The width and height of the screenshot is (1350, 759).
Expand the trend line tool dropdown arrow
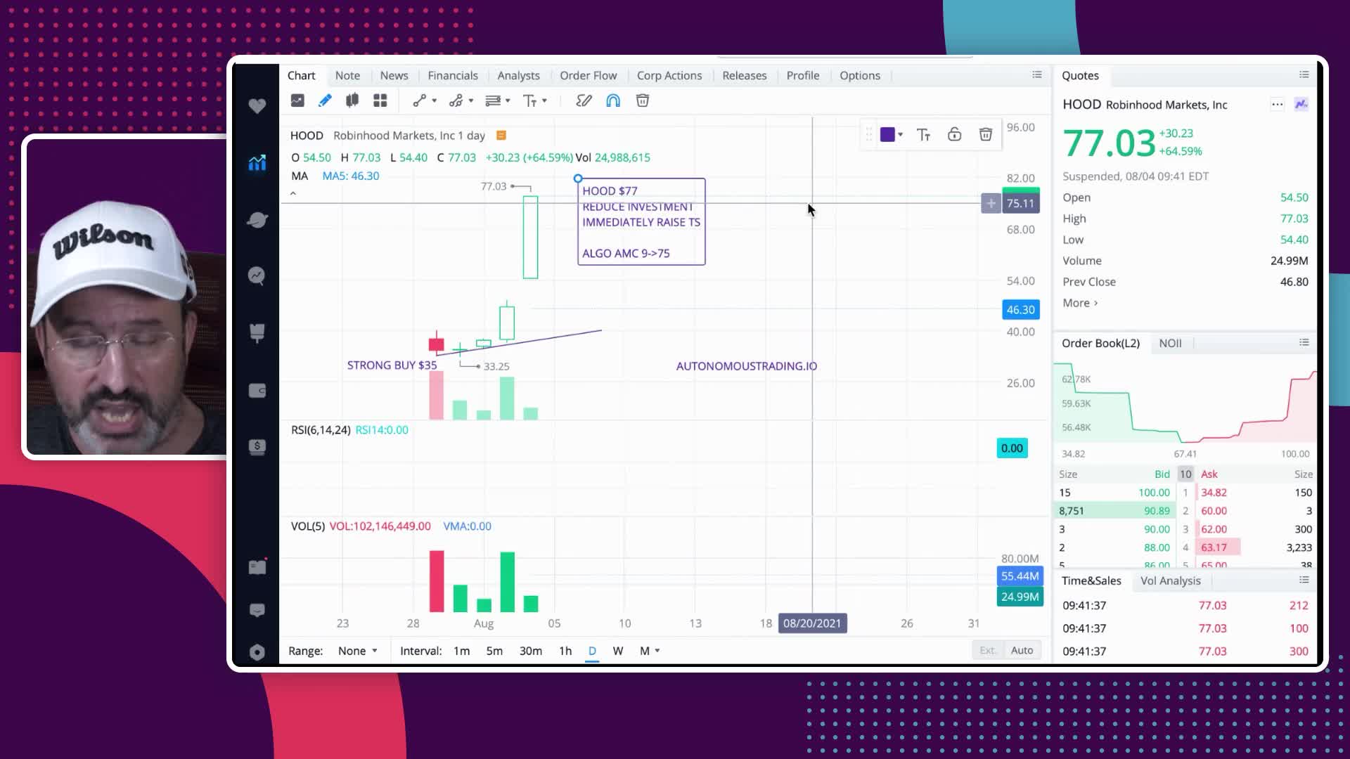click(x=435, y=100)
